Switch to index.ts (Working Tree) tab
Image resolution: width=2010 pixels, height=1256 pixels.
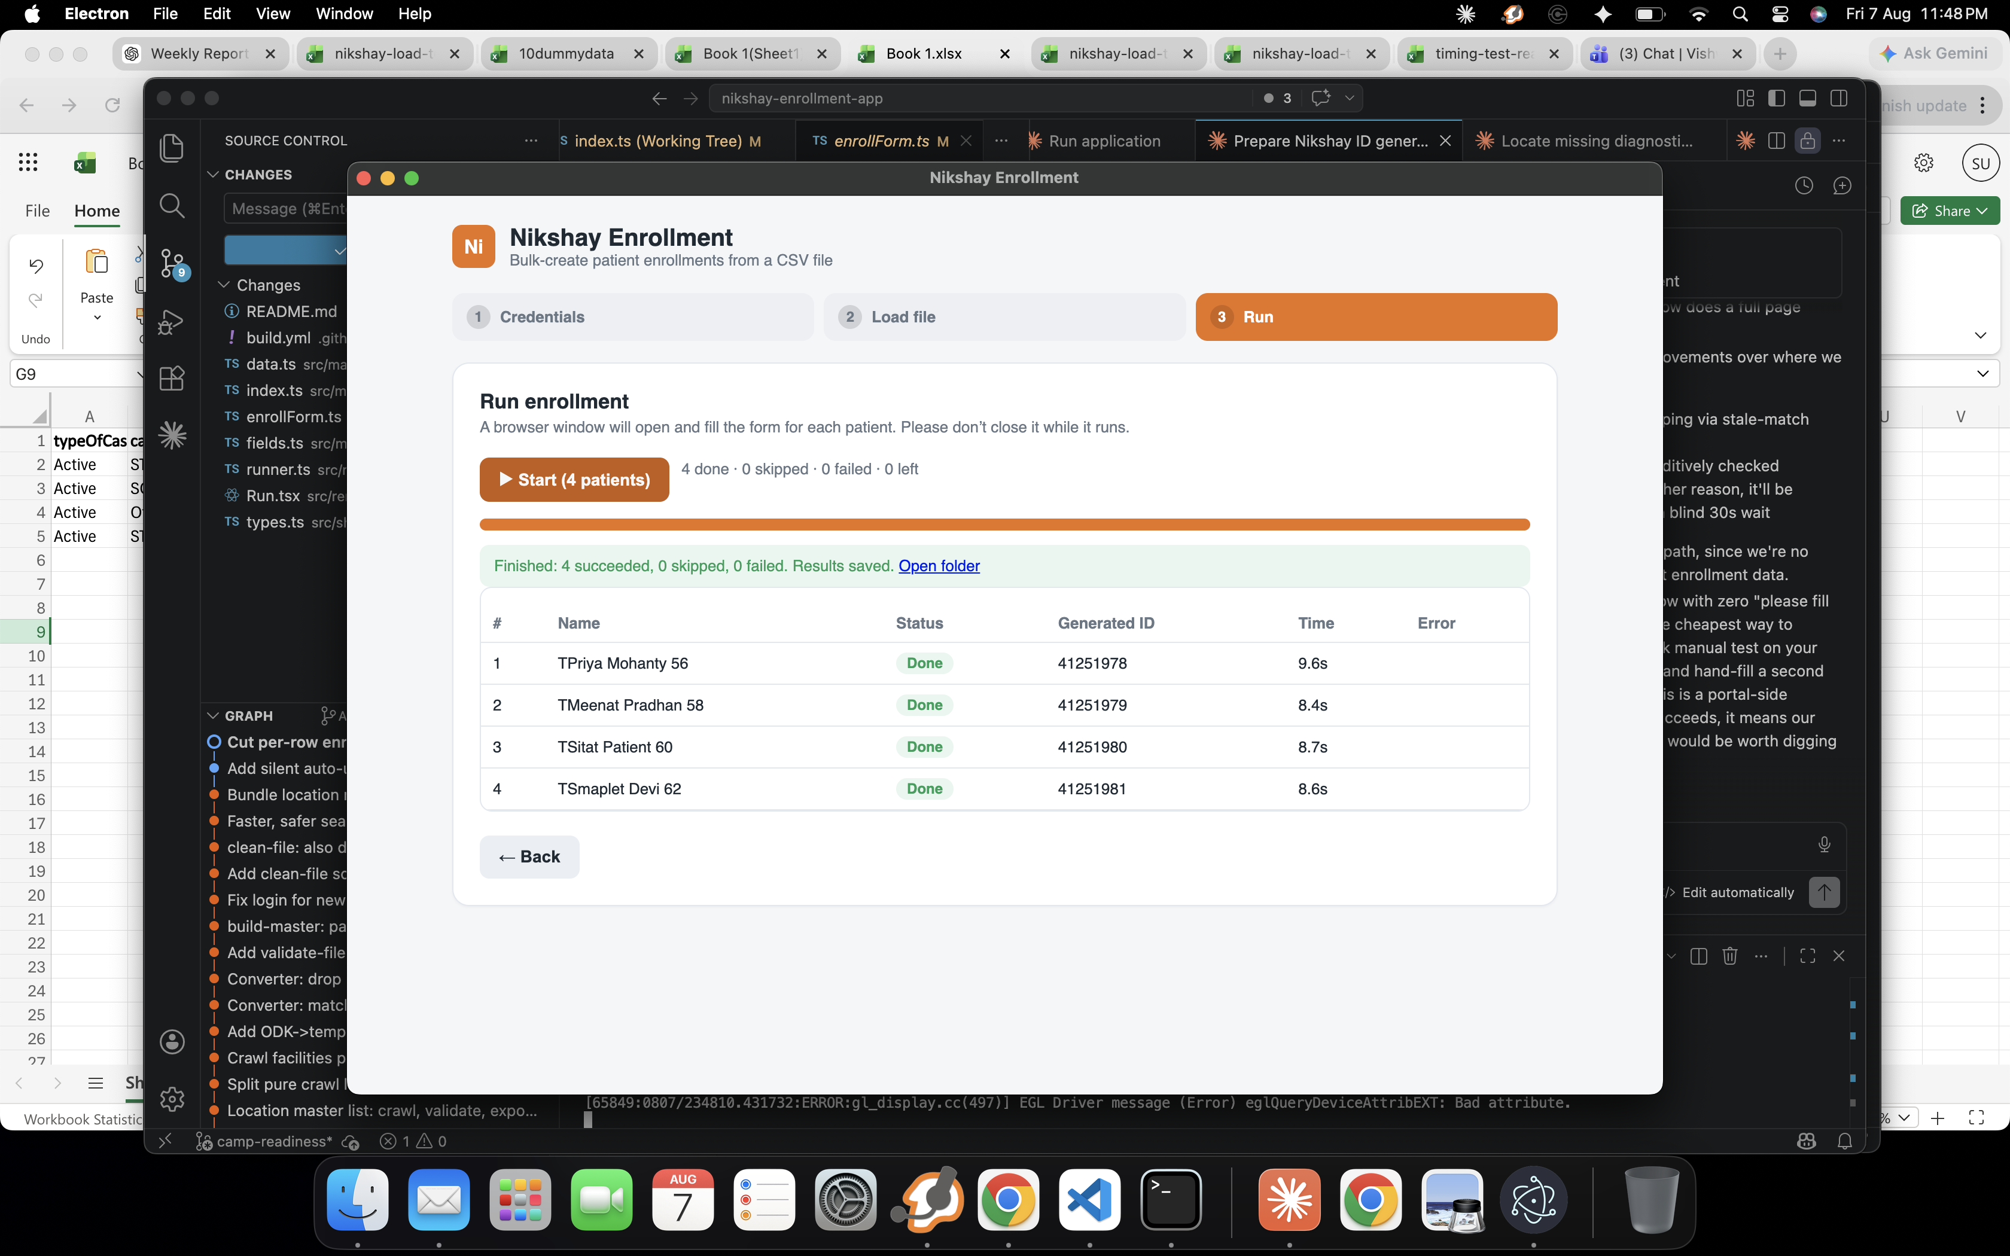coord(669,141)
